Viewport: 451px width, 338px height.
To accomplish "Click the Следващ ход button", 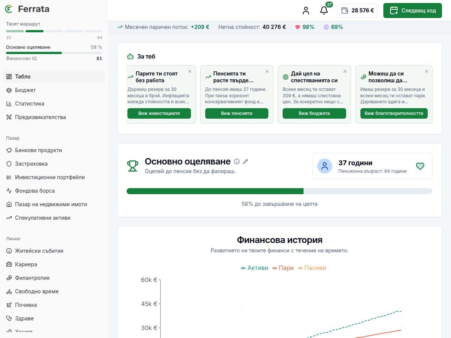I will coord(413,11).
